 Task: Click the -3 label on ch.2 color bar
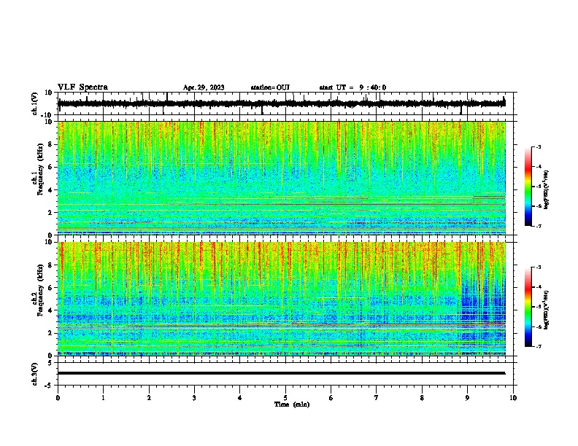(x=538, y=267)
